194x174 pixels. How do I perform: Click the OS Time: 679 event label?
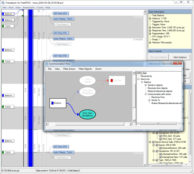click(x=61, y=147)
